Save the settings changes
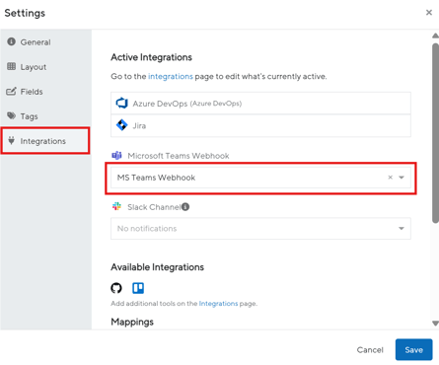This screenshot has width=439, height=365. (413, 349)
